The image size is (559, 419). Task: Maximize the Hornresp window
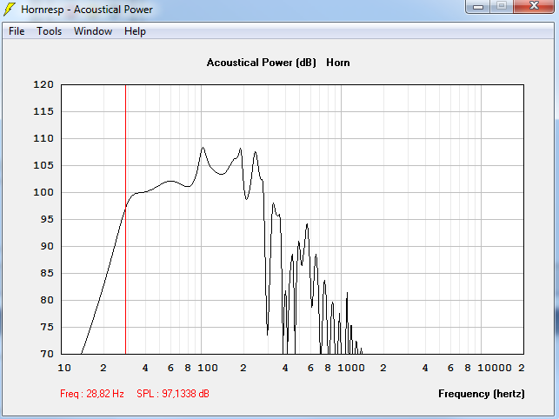[502, 6]
